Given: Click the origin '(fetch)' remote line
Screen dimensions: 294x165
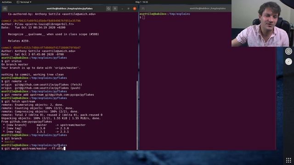Looking at the screenshot, I should point(42,85).
